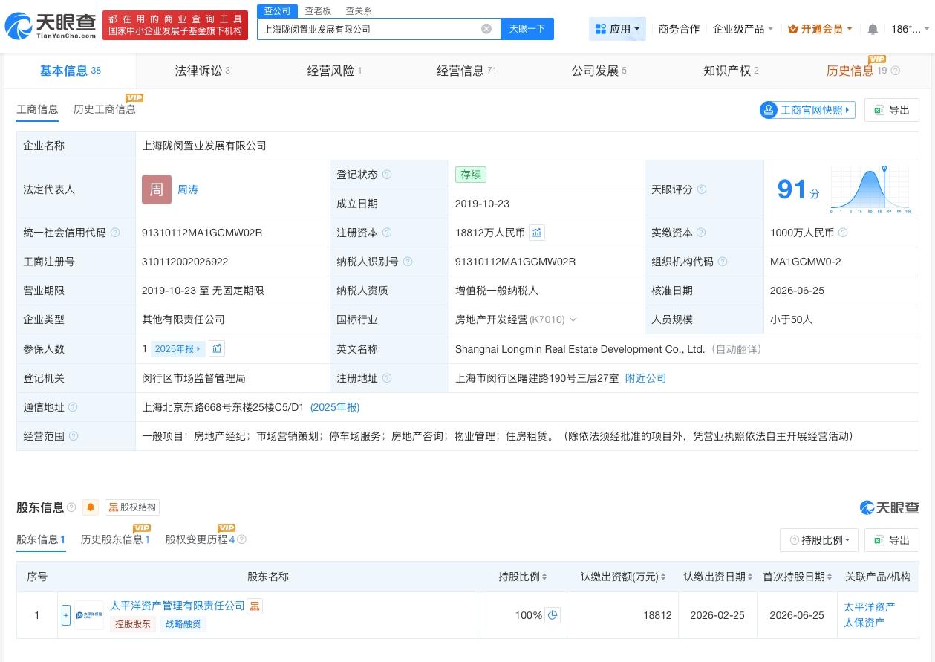
Task: Click the 天眼一下 search button
Action: (527, 29)
